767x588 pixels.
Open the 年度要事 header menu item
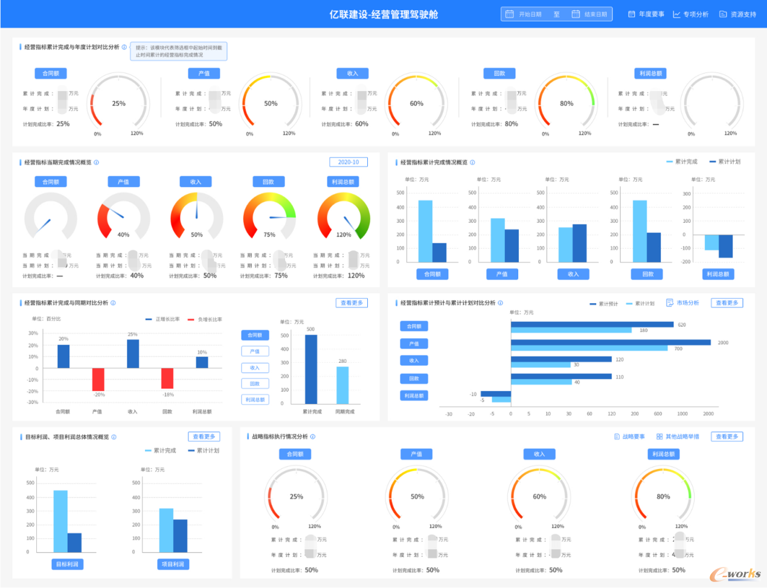pos(646,14)
